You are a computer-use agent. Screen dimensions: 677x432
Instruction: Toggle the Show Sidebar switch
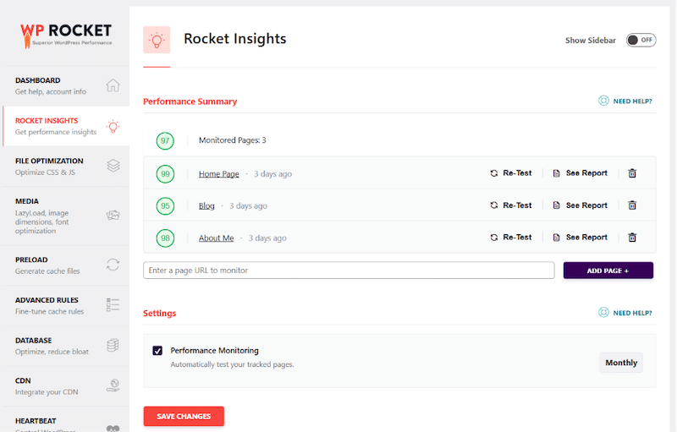pyautogui.click(x=641, y=40)
